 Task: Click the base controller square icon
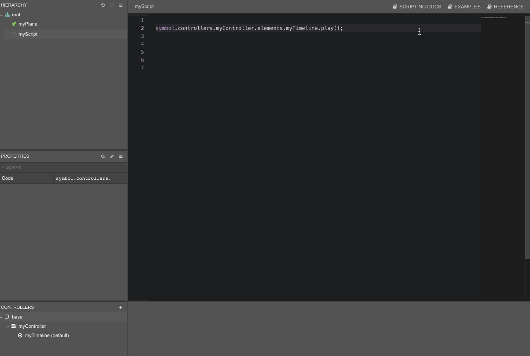point(7,317)
